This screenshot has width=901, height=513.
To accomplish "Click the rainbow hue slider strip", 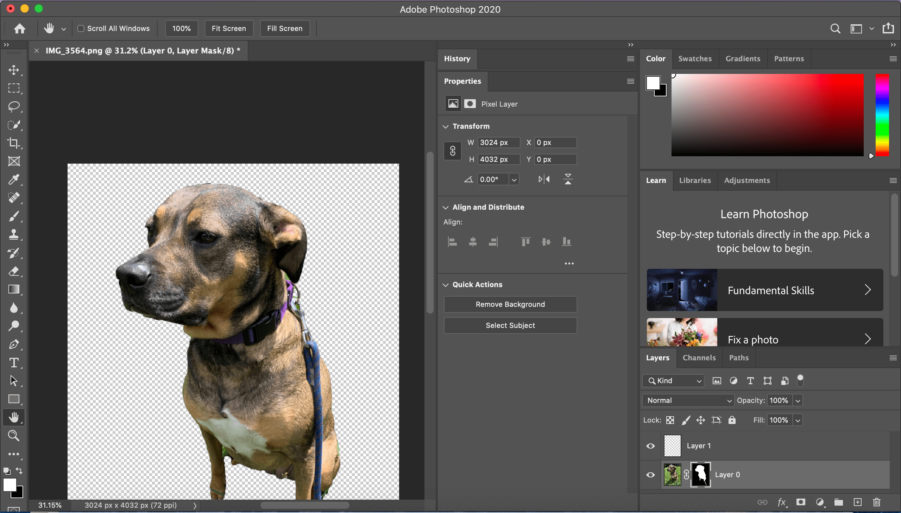I will [882, 115].
